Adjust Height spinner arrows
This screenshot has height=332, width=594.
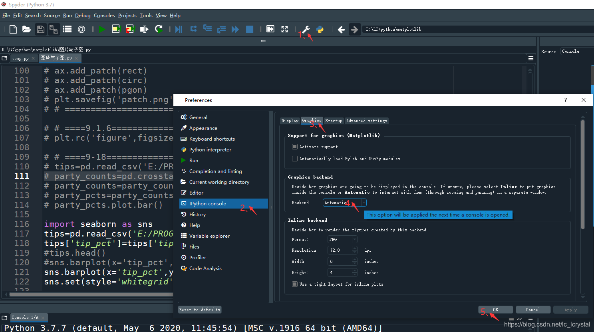coord(355,272)
